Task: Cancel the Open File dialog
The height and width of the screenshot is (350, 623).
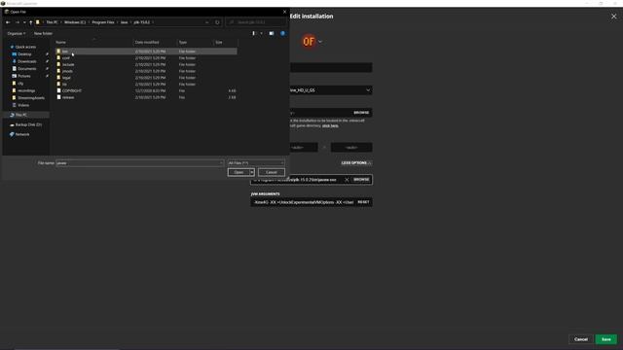Action: 272,172
